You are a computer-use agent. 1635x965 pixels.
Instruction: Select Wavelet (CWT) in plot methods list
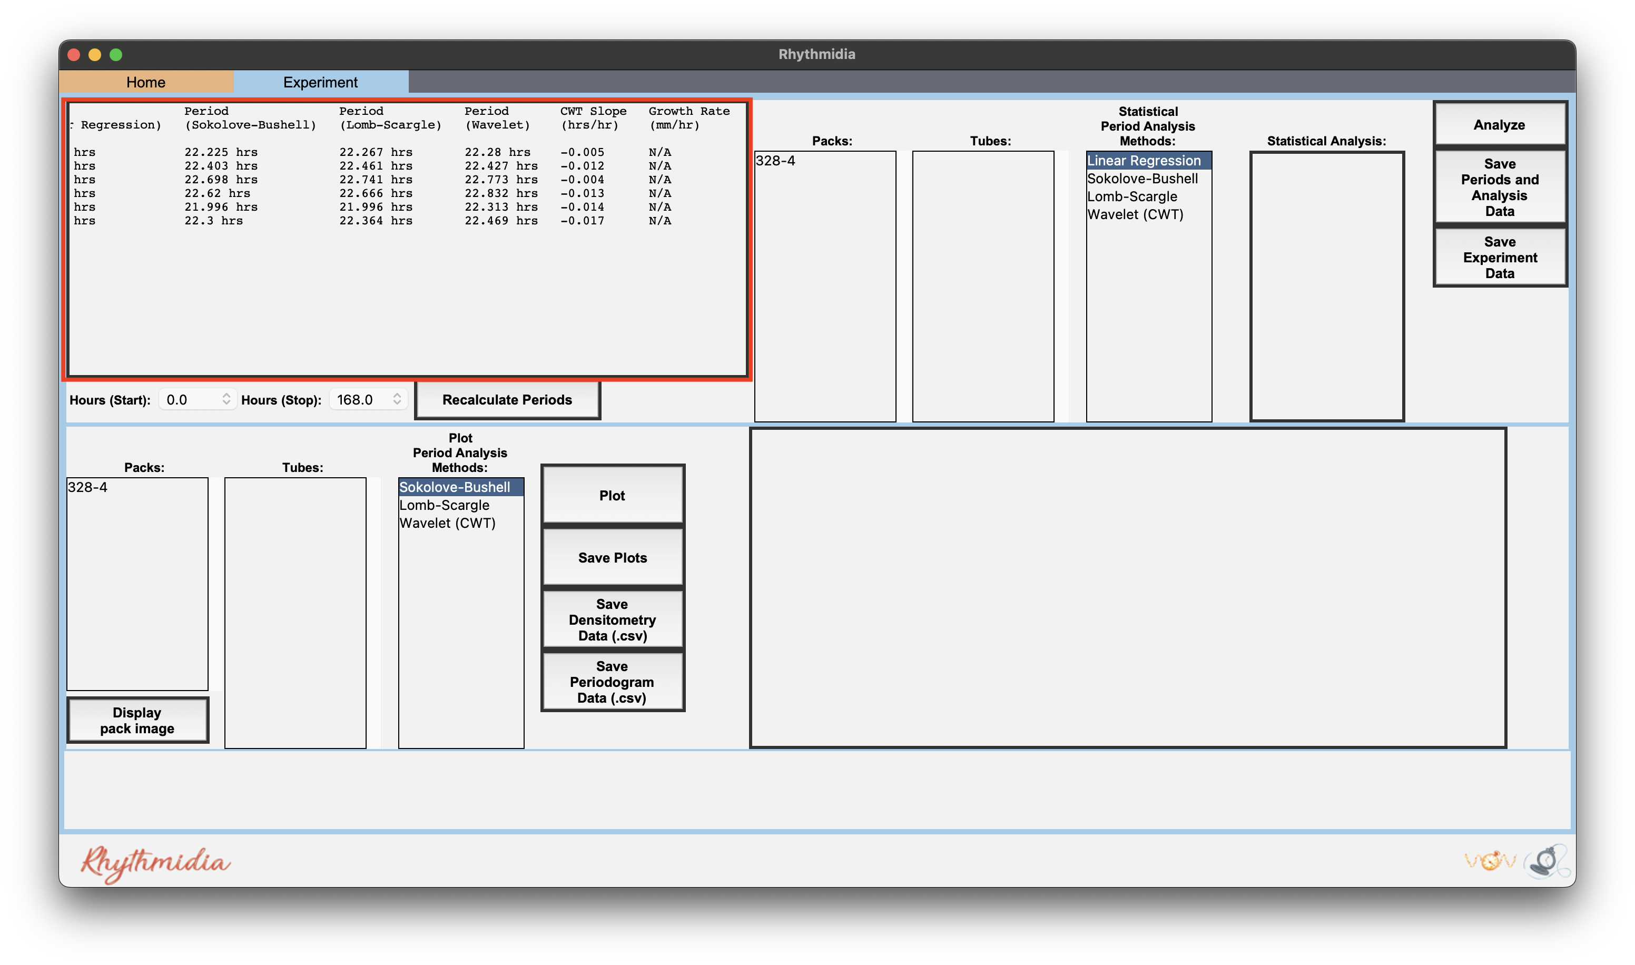tap(460, 523)
